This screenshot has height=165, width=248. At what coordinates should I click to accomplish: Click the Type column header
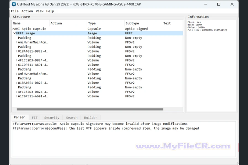tap(92, 23)
